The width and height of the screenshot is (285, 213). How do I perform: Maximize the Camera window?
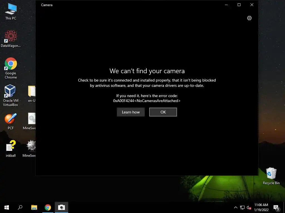tap(239, 5)
